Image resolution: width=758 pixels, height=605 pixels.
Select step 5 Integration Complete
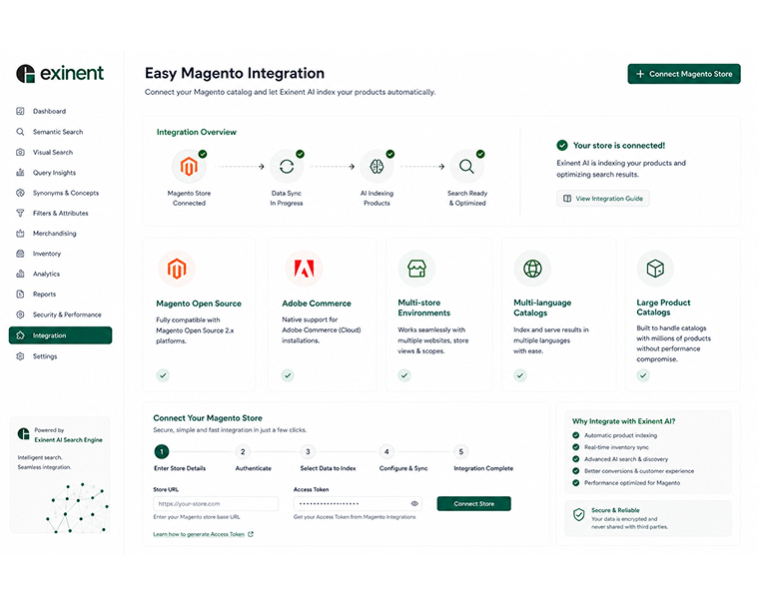point(460,452)
